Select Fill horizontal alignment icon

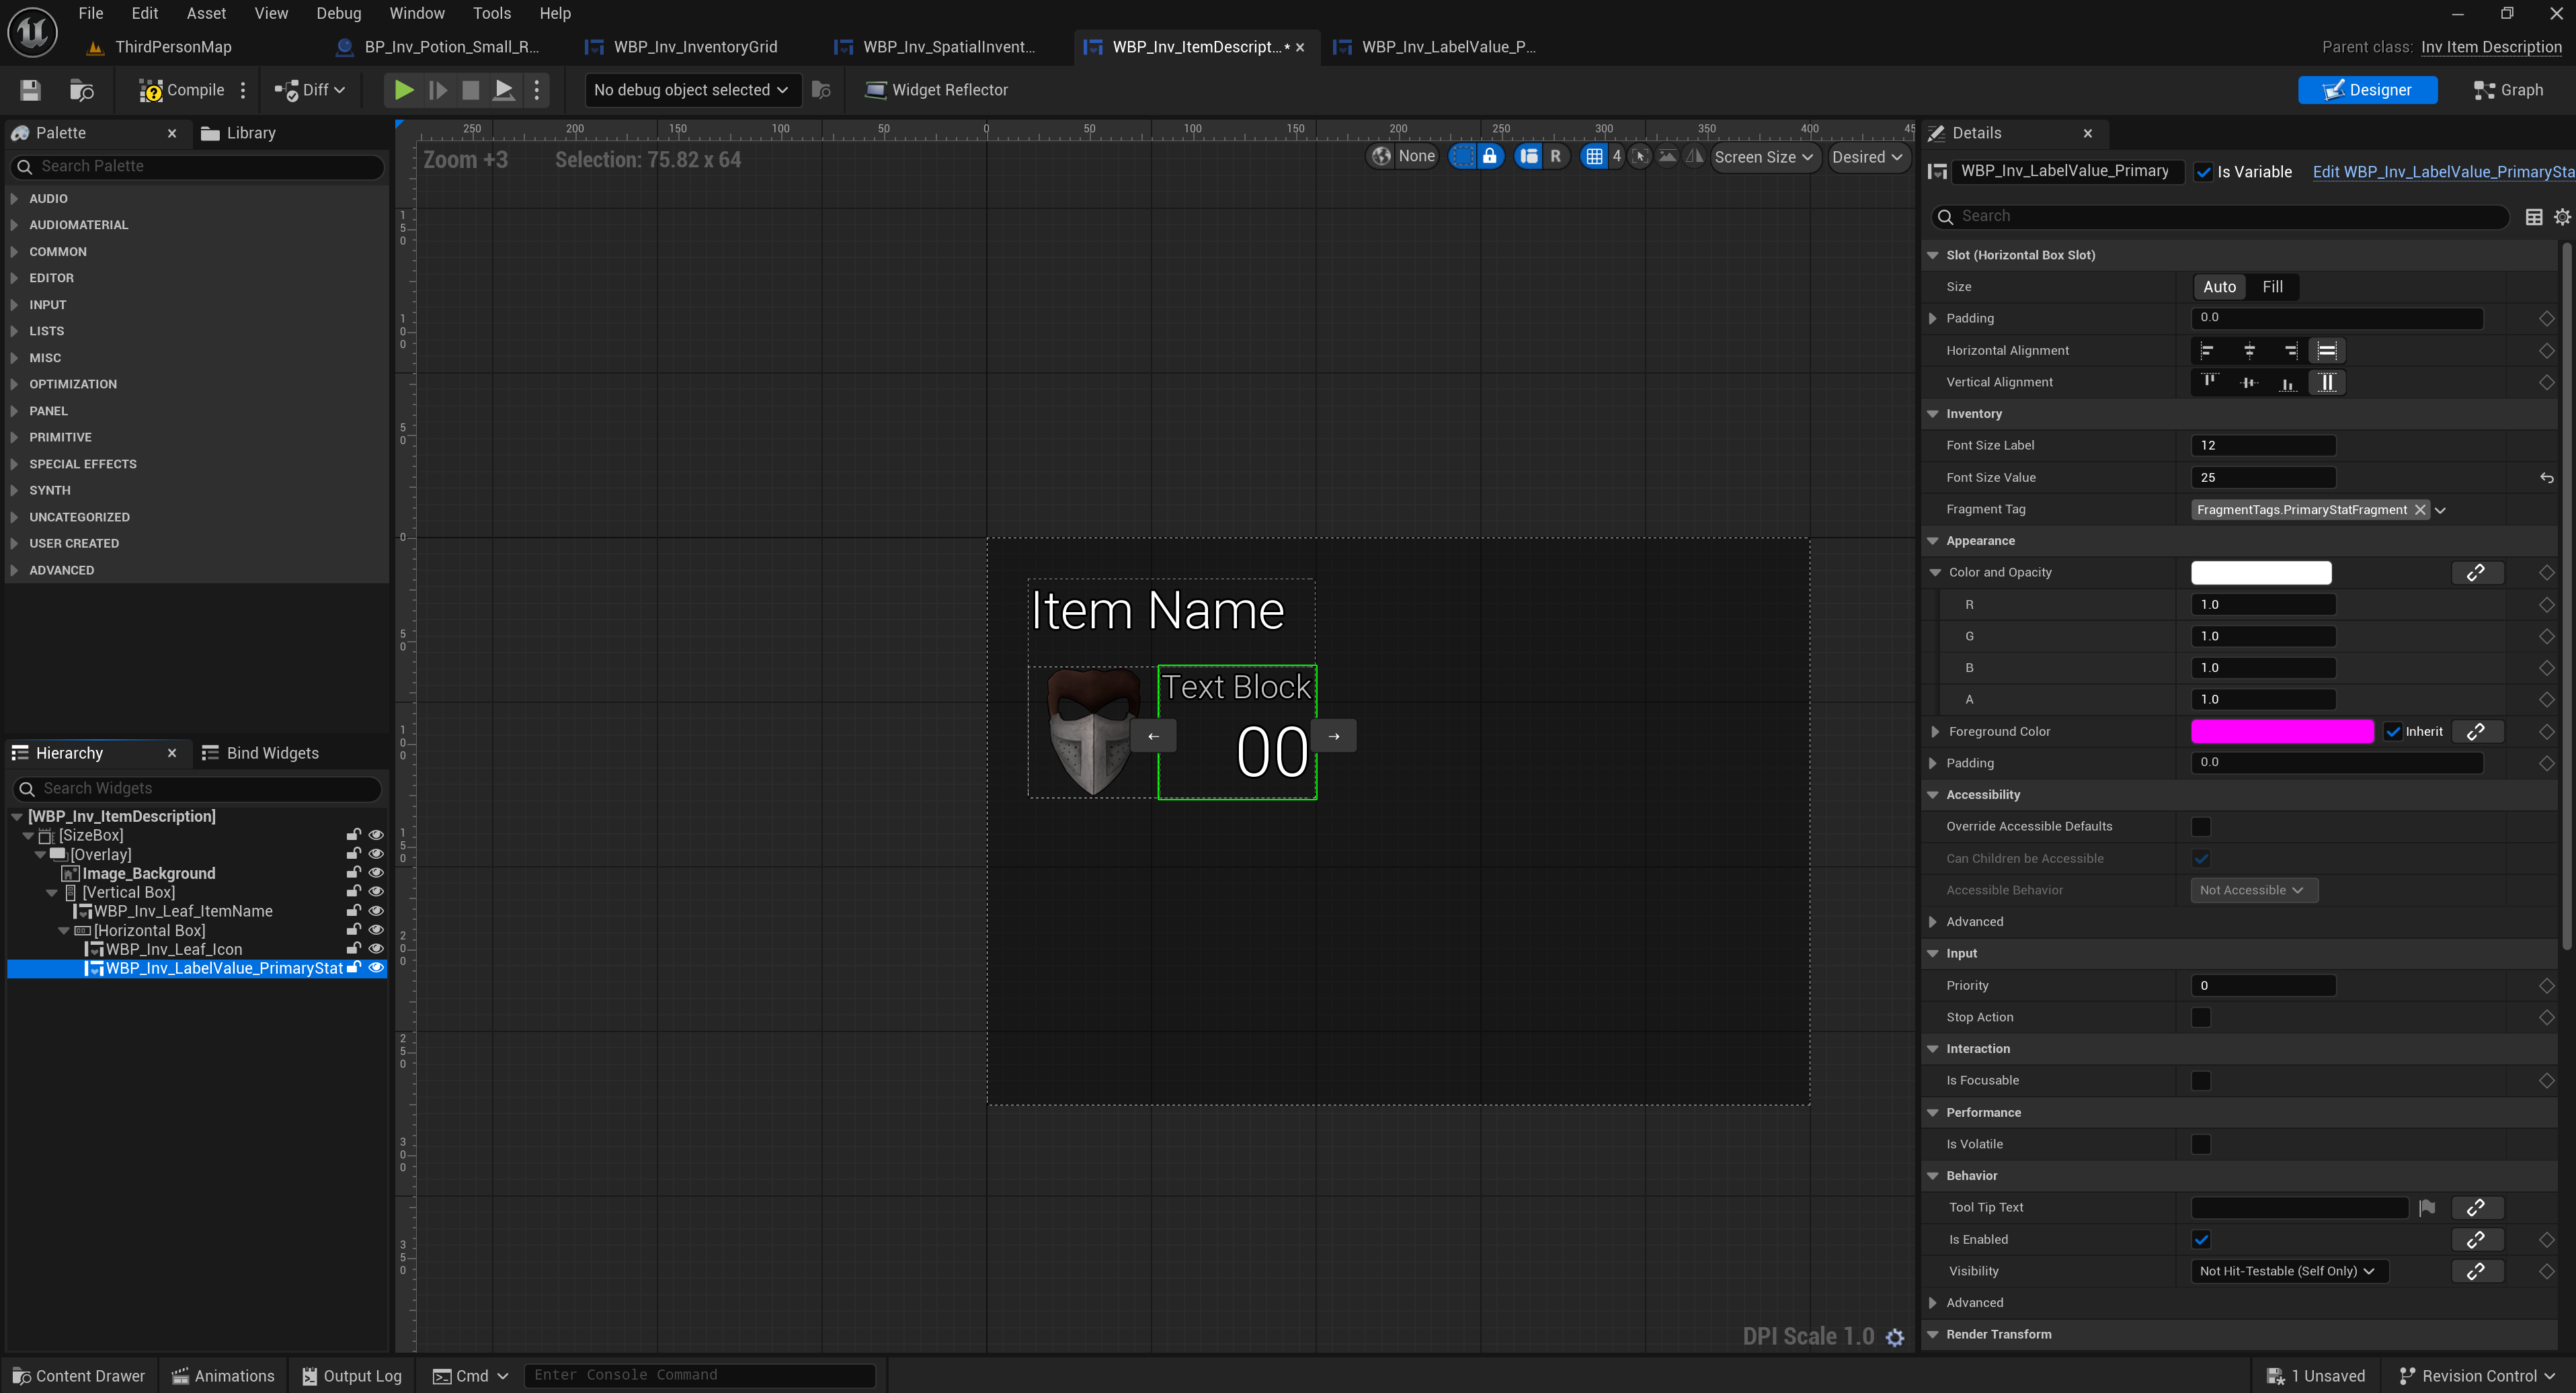pos(2327,351)
